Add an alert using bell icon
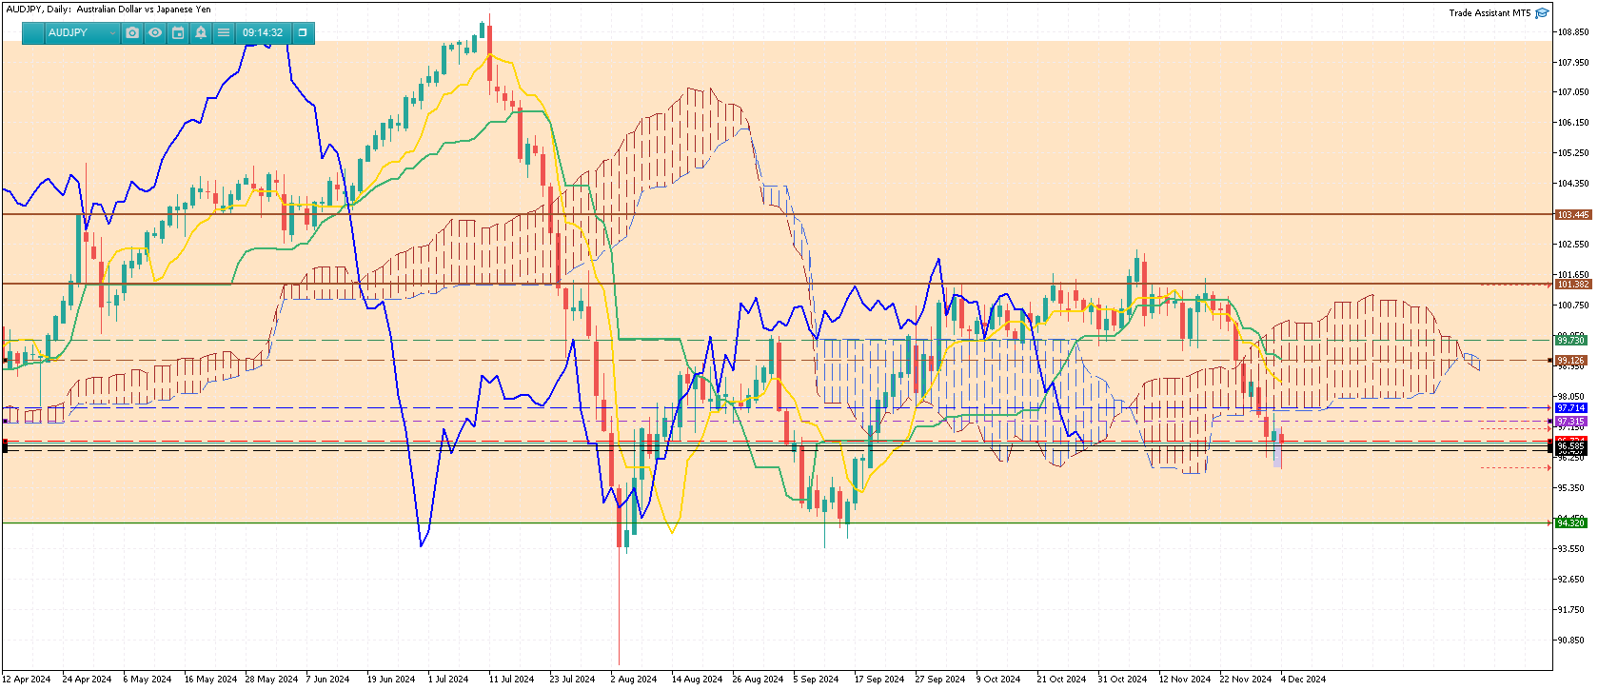 [x=201, y=32]
